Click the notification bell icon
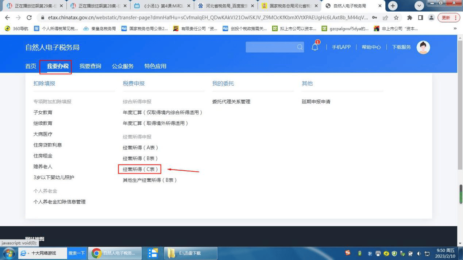 [x=315, y=46]
